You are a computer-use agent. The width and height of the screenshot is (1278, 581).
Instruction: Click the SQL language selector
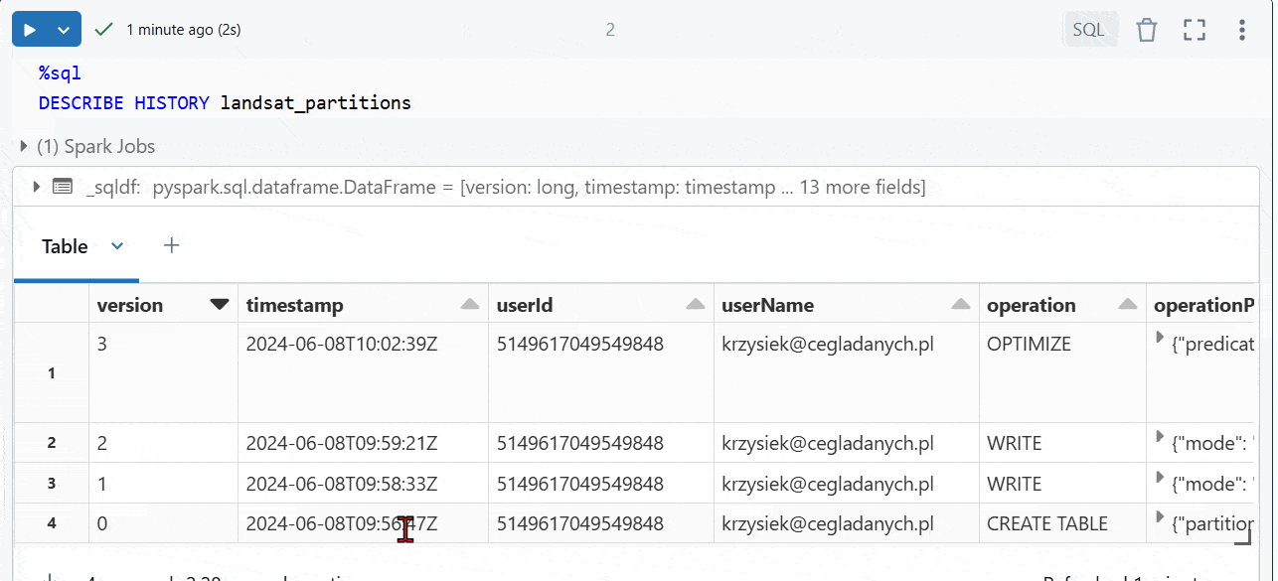point(1088,30)
